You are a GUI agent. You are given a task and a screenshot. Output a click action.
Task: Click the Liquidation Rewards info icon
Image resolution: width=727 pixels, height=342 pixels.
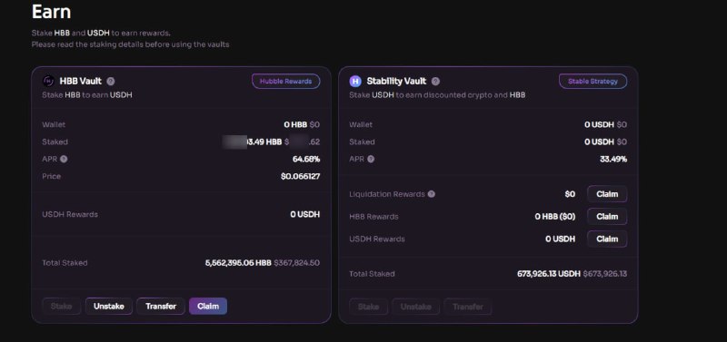point(431,194)
